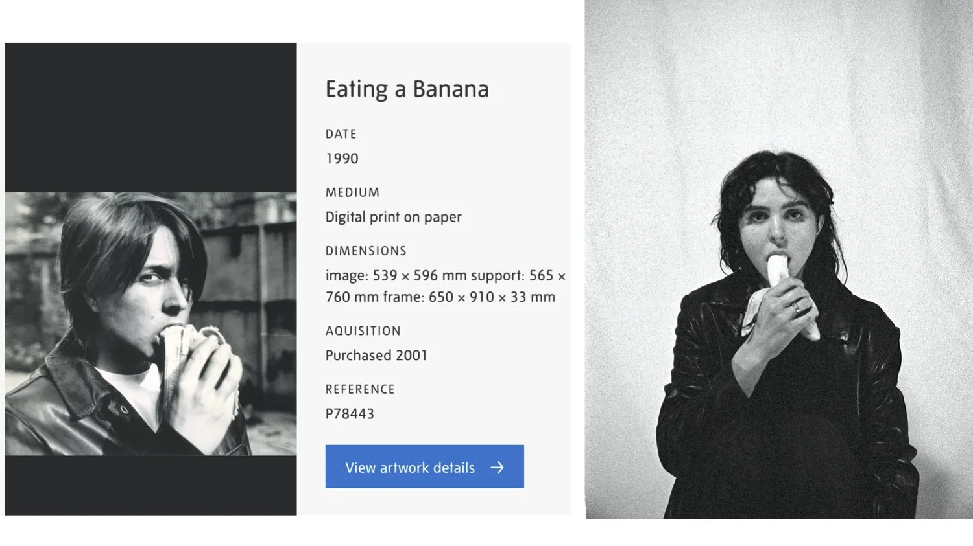
Task: Click the Eating a Banana title
Action: 407,89
